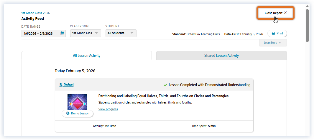Click the double chevron beside Learn More

[280, 43]
